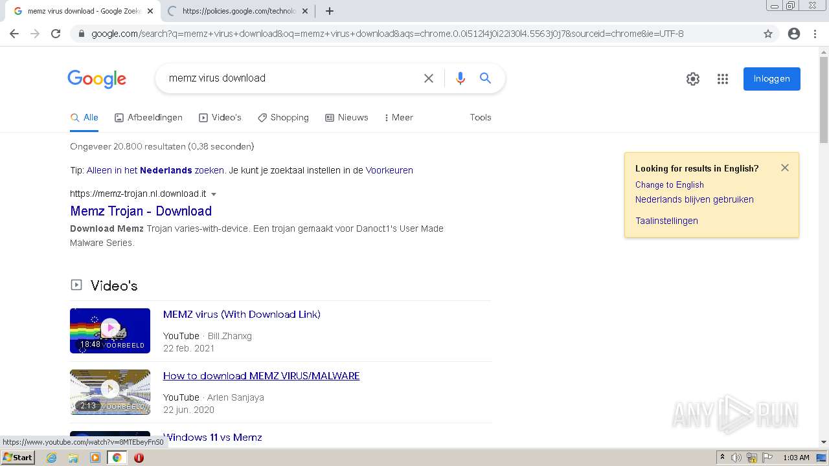Image resolution: width=829 pixels, height=466 pixels.
Task: Click the browser back arrow
Action: (x=14, y=34)
